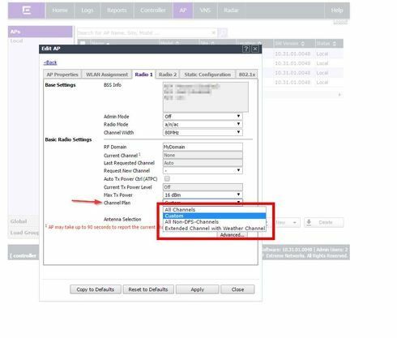
Task: Click Reset to Defaults button
Action: (x=148, y=289)
